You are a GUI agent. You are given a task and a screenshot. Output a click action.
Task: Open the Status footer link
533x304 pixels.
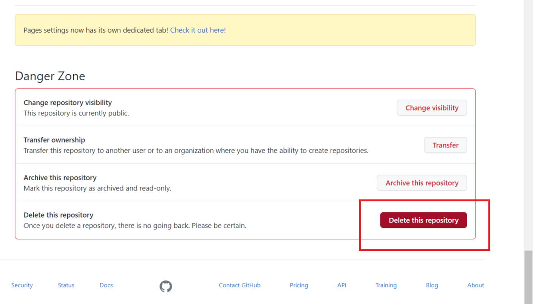click(x=66, y=285)
